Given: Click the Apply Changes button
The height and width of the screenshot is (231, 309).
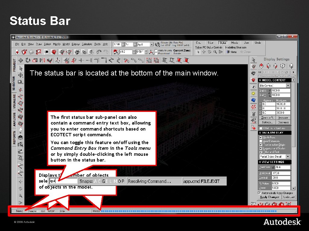Looking at the screenshot, I should [270, 197].
